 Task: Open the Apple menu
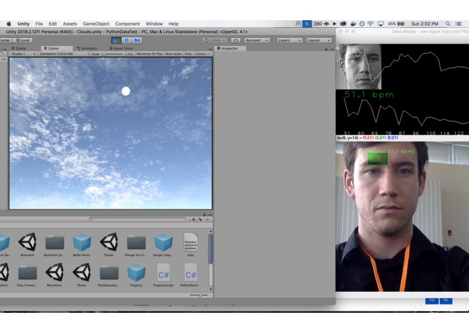pos(9,24)
